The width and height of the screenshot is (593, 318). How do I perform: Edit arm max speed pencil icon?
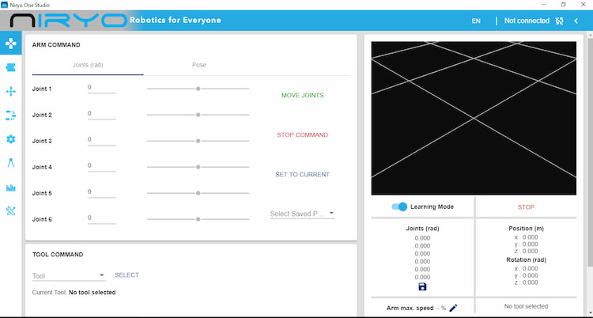(x=453, y=309)
